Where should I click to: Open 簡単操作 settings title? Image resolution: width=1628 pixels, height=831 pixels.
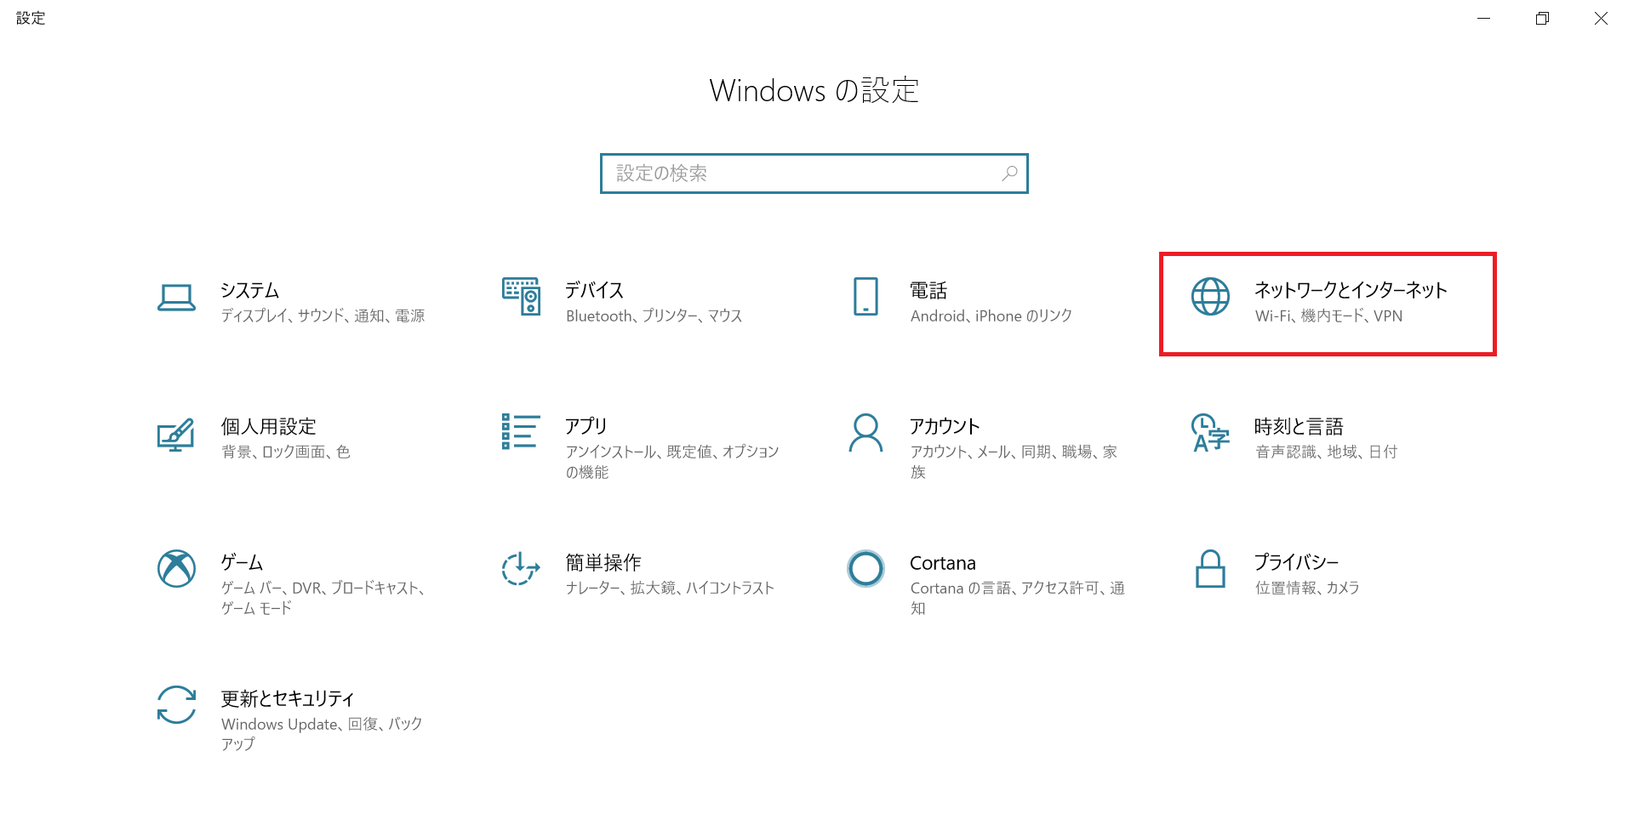pyautogui.click(x=603, y=562)
